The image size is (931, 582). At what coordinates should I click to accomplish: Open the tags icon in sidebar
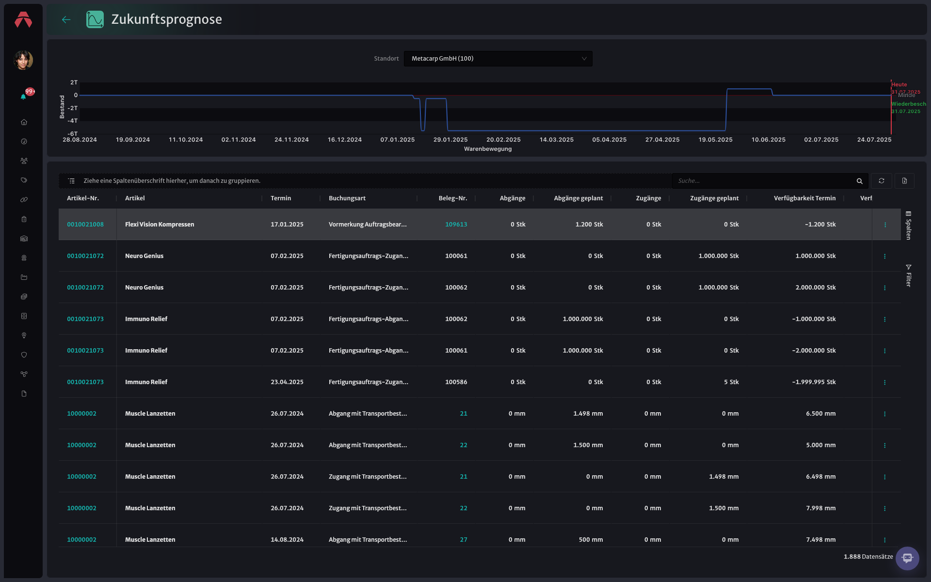coord(24,180)
